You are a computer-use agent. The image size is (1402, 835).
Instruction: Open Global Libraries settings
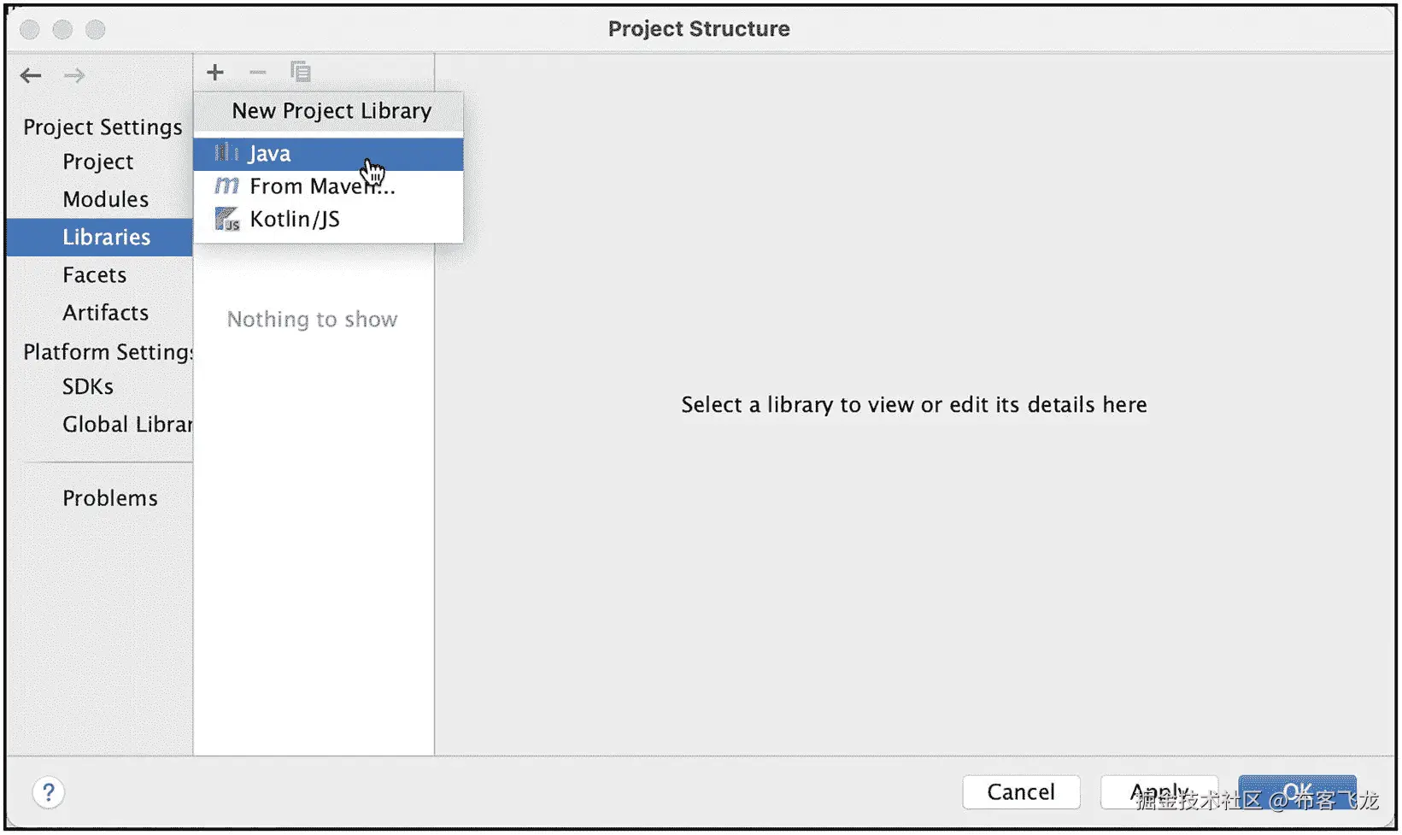tap(126, 424)
